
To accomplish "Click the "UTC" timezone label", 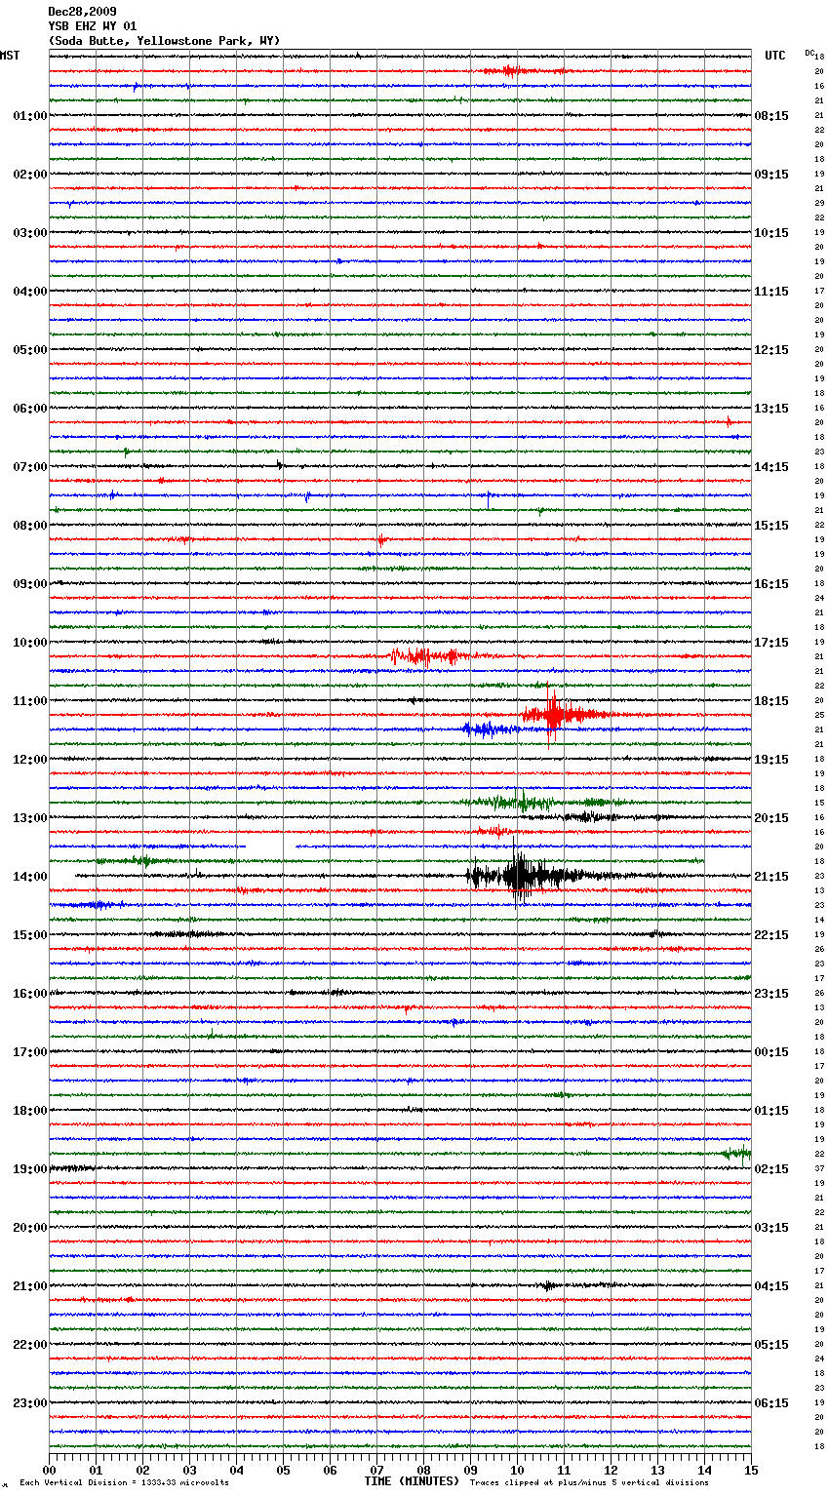I will (775, 56).
